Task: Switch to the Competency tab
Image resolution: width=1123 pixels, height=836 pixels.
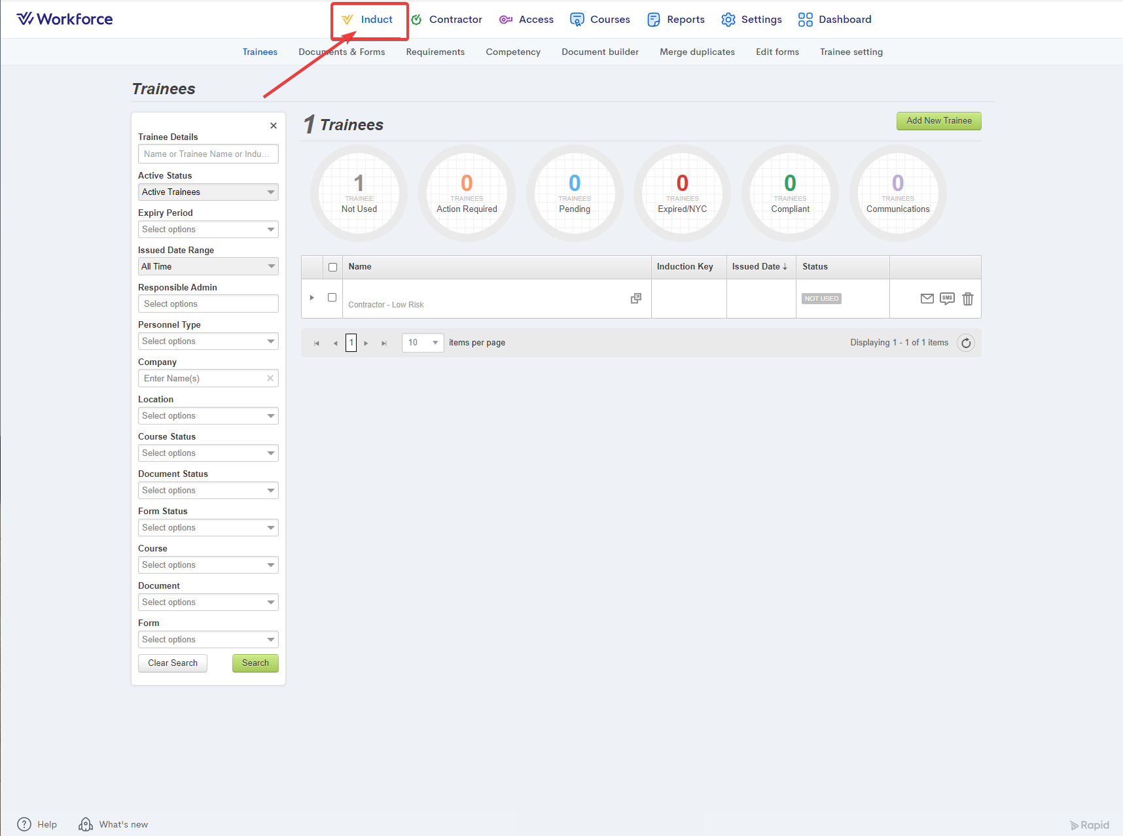Action: click(x=512, y=52)
